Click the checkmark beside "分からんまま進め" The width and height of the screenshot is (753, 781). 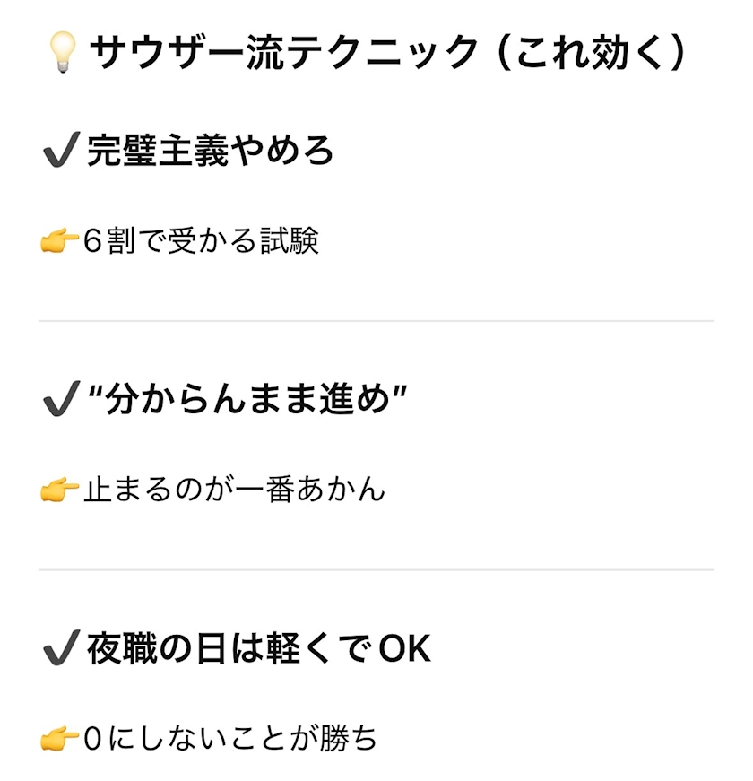point(61,401)
